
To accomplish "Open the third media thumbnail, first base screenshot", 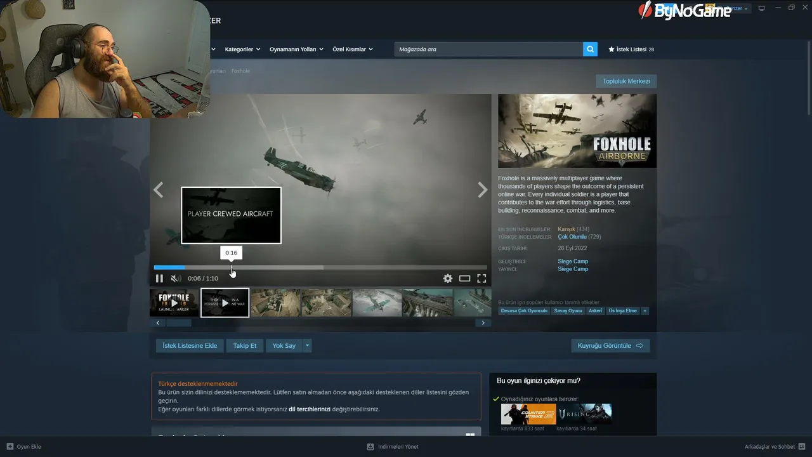I will coord(276,303).
